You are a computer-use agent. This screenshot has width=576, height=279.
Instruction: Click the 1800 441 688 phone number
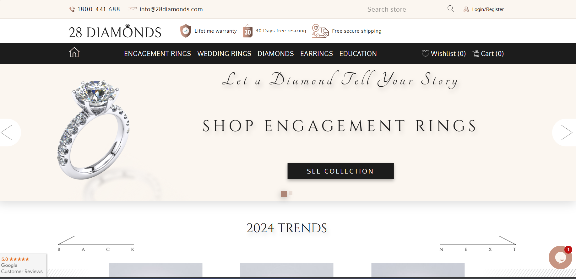[x=99, y=9]
